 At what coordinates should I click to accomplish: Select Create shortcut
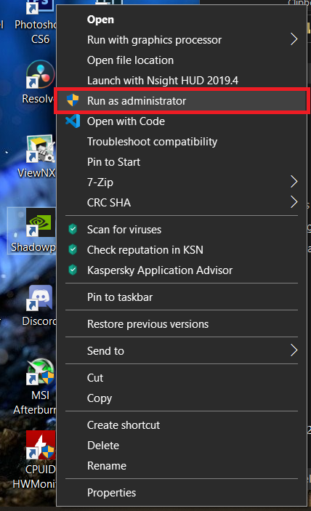point(182,425)
